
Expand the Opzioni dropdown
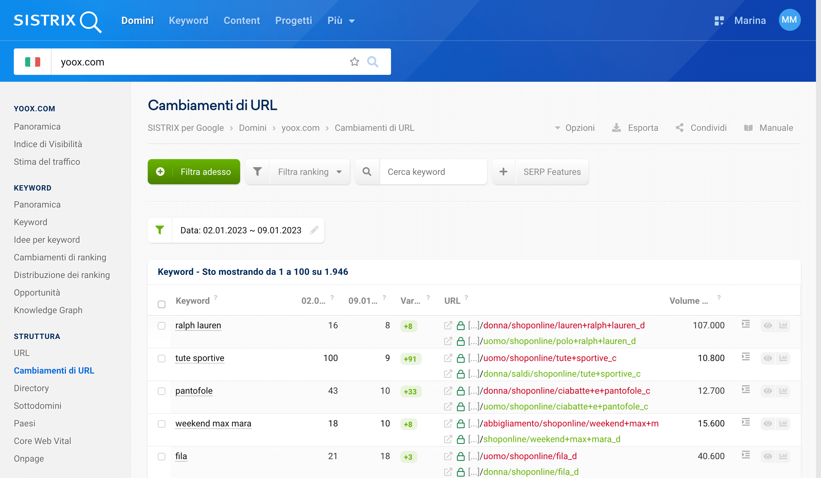tap(574, 128)
